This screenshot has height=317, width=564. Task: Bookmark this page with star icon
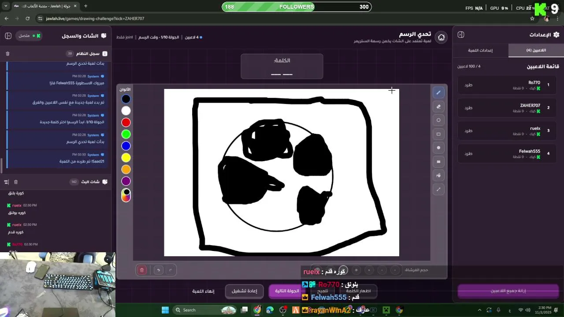[x=532, y=18]
